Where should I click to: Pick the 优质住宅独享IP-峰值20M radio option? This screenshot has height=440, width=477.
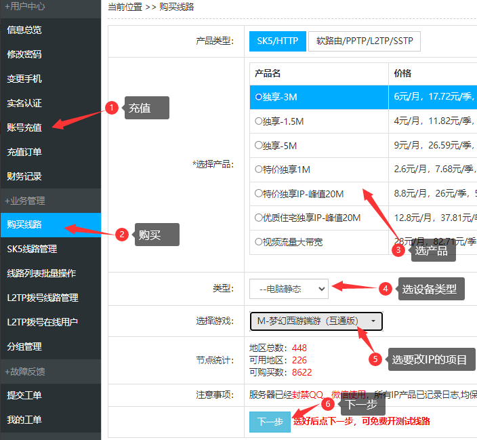(259, 218)
